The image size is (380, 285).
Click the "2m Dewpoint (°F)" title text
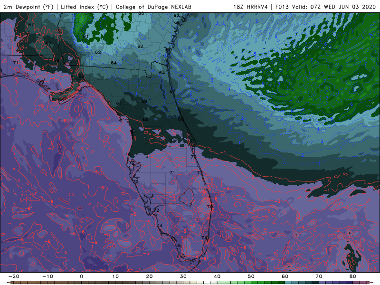pos(28,7)
